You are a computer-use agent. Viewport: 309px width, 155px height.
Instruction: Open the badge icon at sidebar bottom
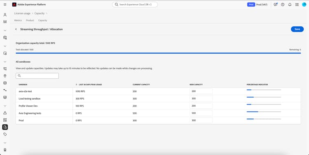click(x=5, y=150)
